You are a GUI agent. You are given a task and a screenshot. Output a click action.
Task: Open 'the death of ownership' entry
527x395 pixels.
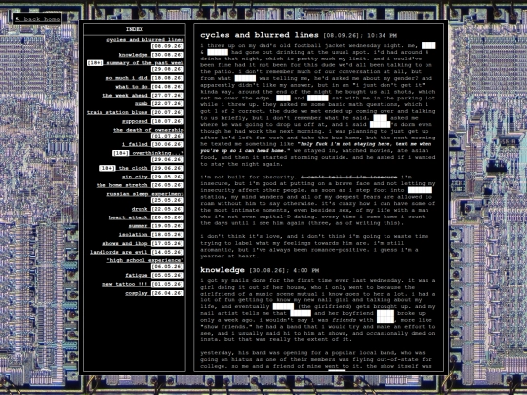[x=148, y=130]
